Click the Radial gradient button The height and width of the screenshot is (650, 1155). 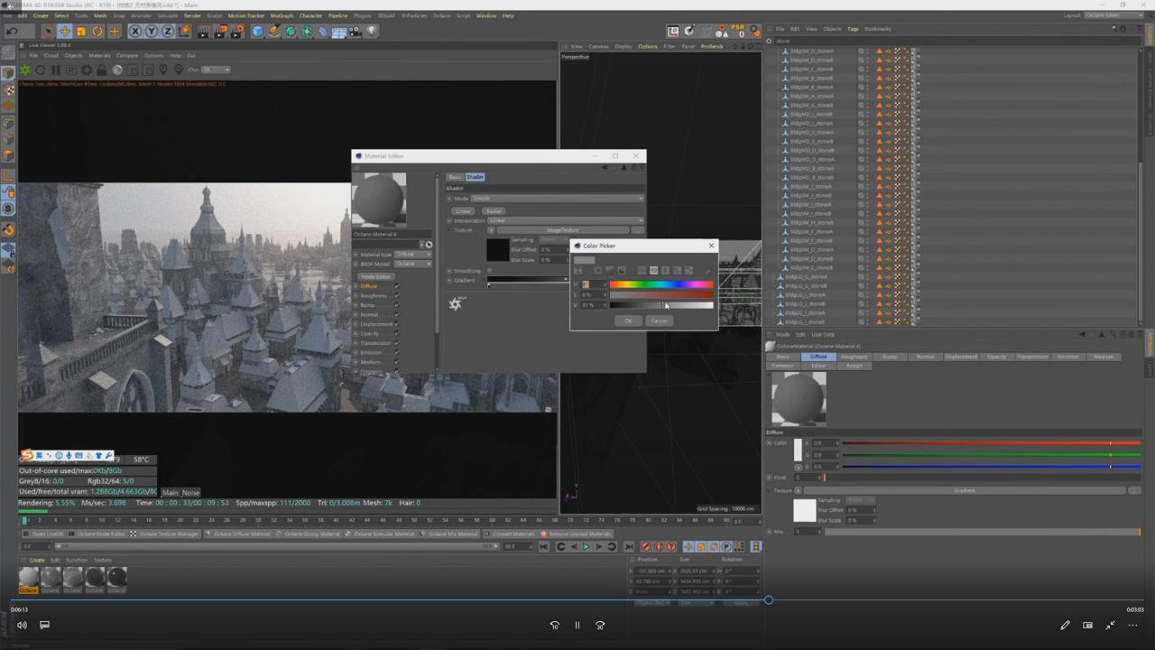pos(493,211)
